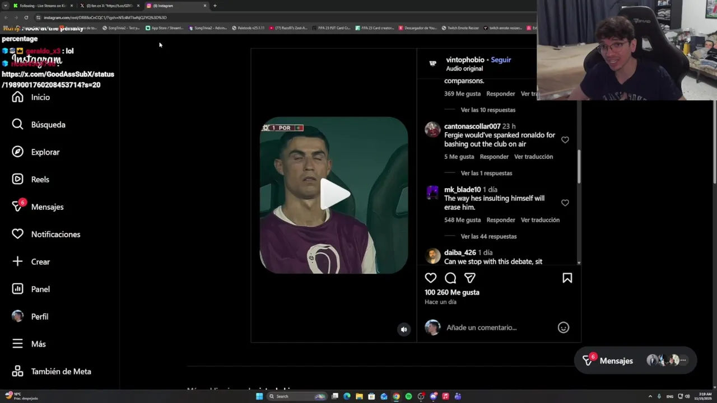Toggle reel audio mute button
Screen dimensions: 717x403
pyautogui.click(x=404, y=330)
